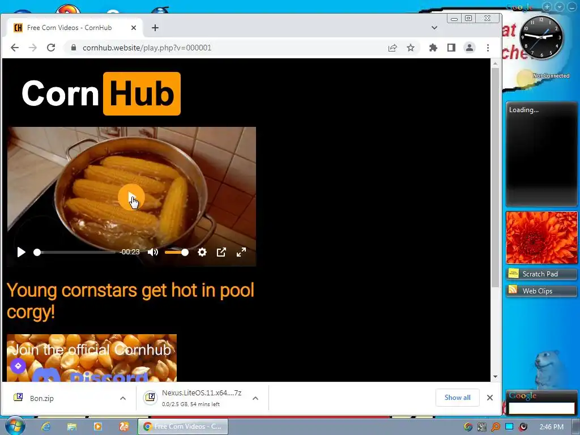Expand Bon.zip download options
Screen dimensions: 580x435
point(123,398)
